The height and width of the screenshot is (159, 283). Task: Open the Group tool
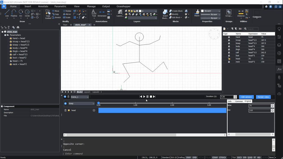coord(229,13)
